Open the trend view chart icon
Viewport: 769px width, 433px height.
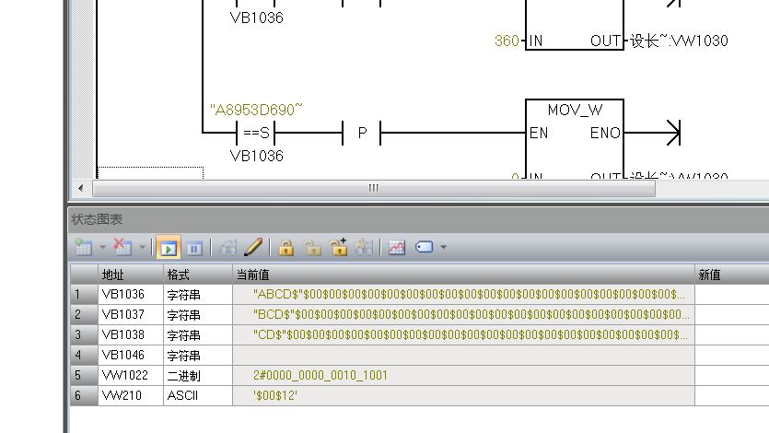(x=397, y=248)
